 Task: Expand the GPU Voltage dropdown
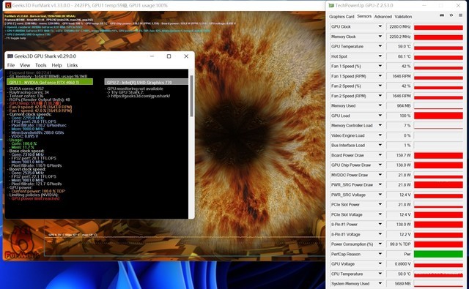(x=380, y=263)
